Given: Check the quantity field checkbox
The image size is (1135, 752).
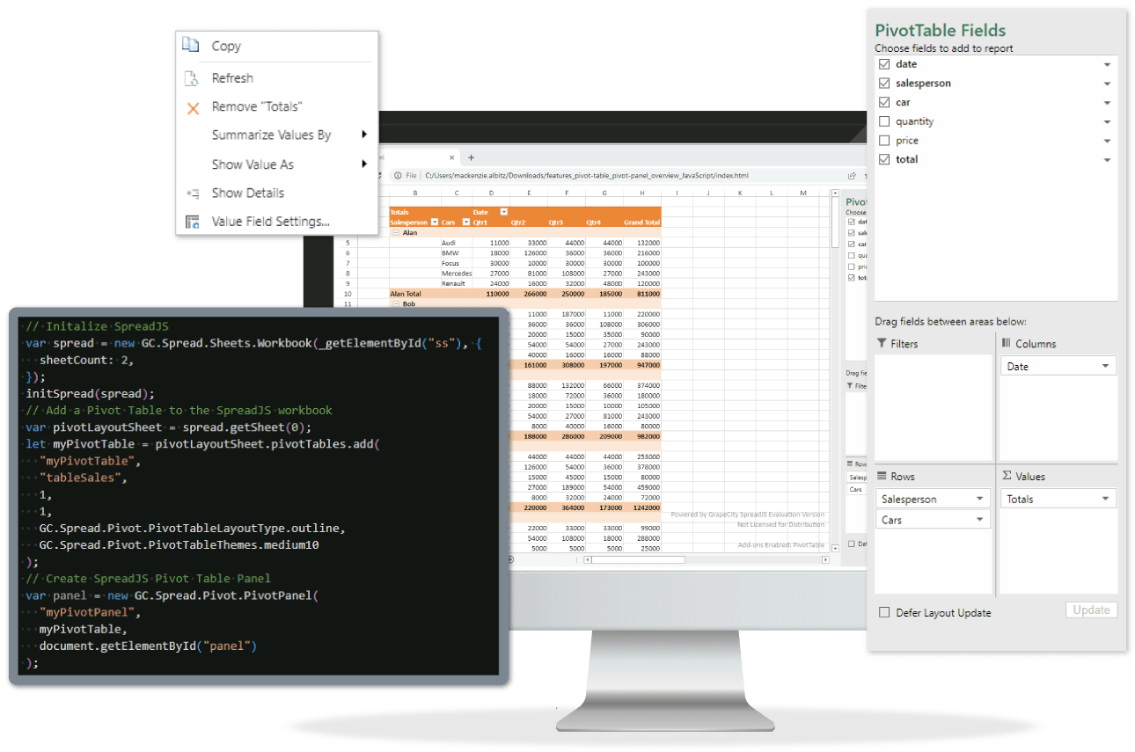Looking at the screenshot, I should 884,121.
